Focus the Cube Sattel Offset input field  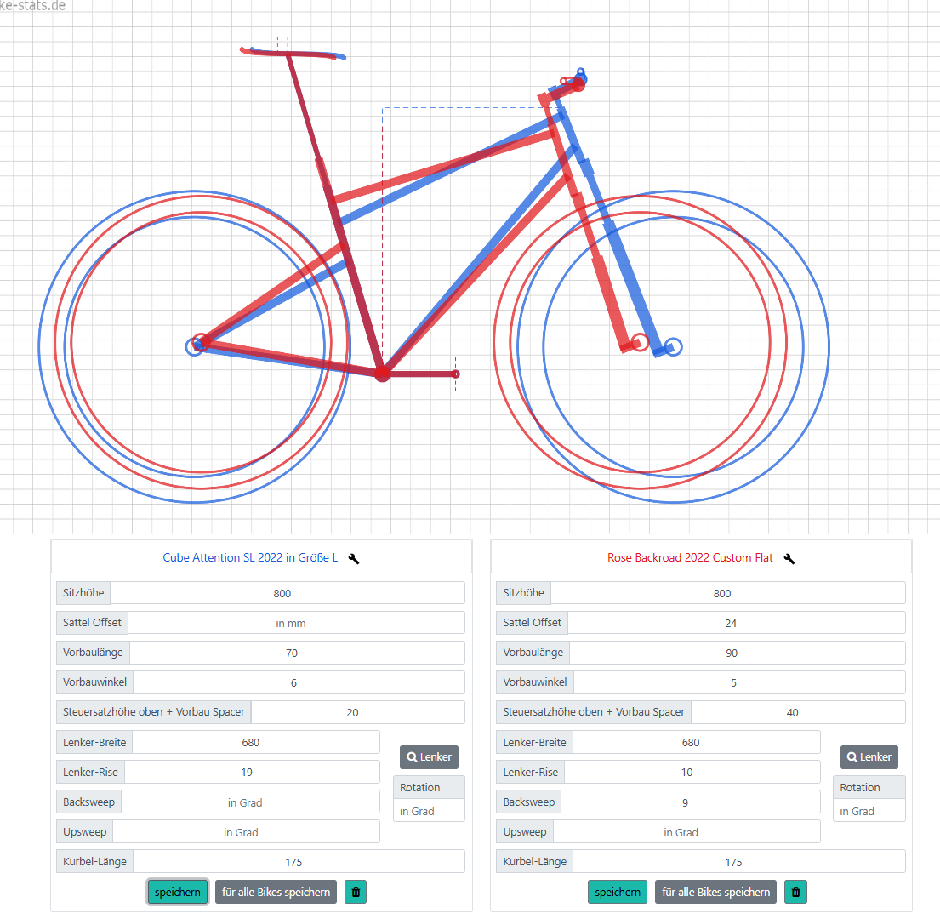pos(296,623)
